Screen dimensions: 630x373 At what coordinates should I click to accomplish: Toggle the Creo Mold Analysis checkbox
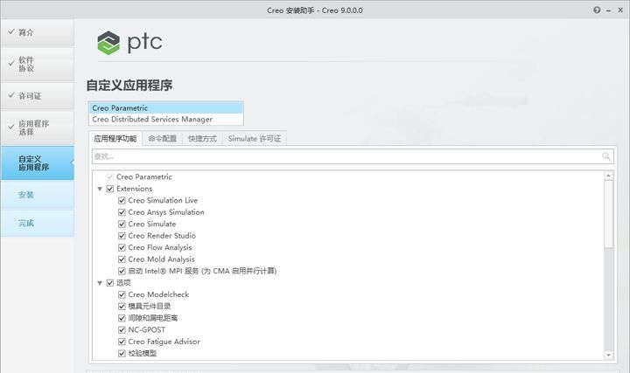pyautogui.click(x=122, y=259)
